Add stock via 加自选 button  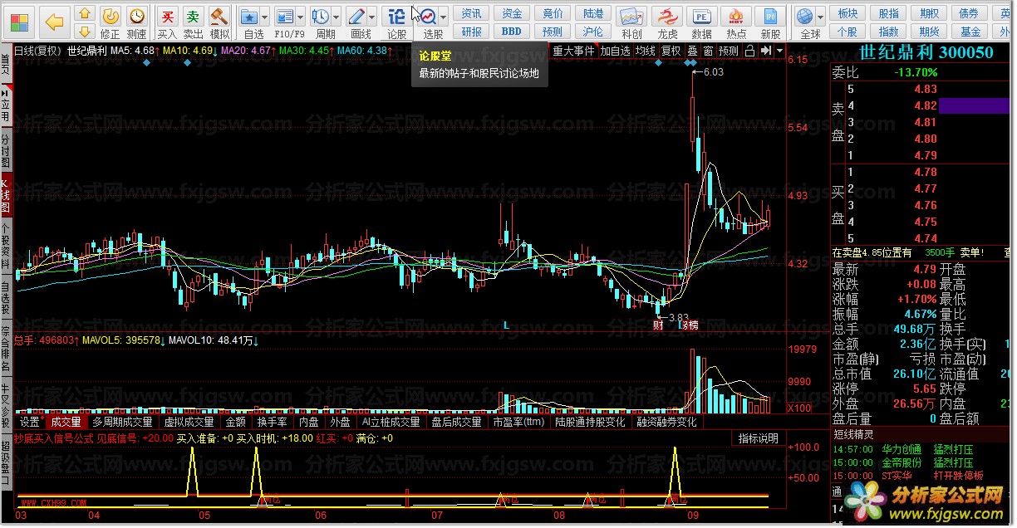pos(616,50)
